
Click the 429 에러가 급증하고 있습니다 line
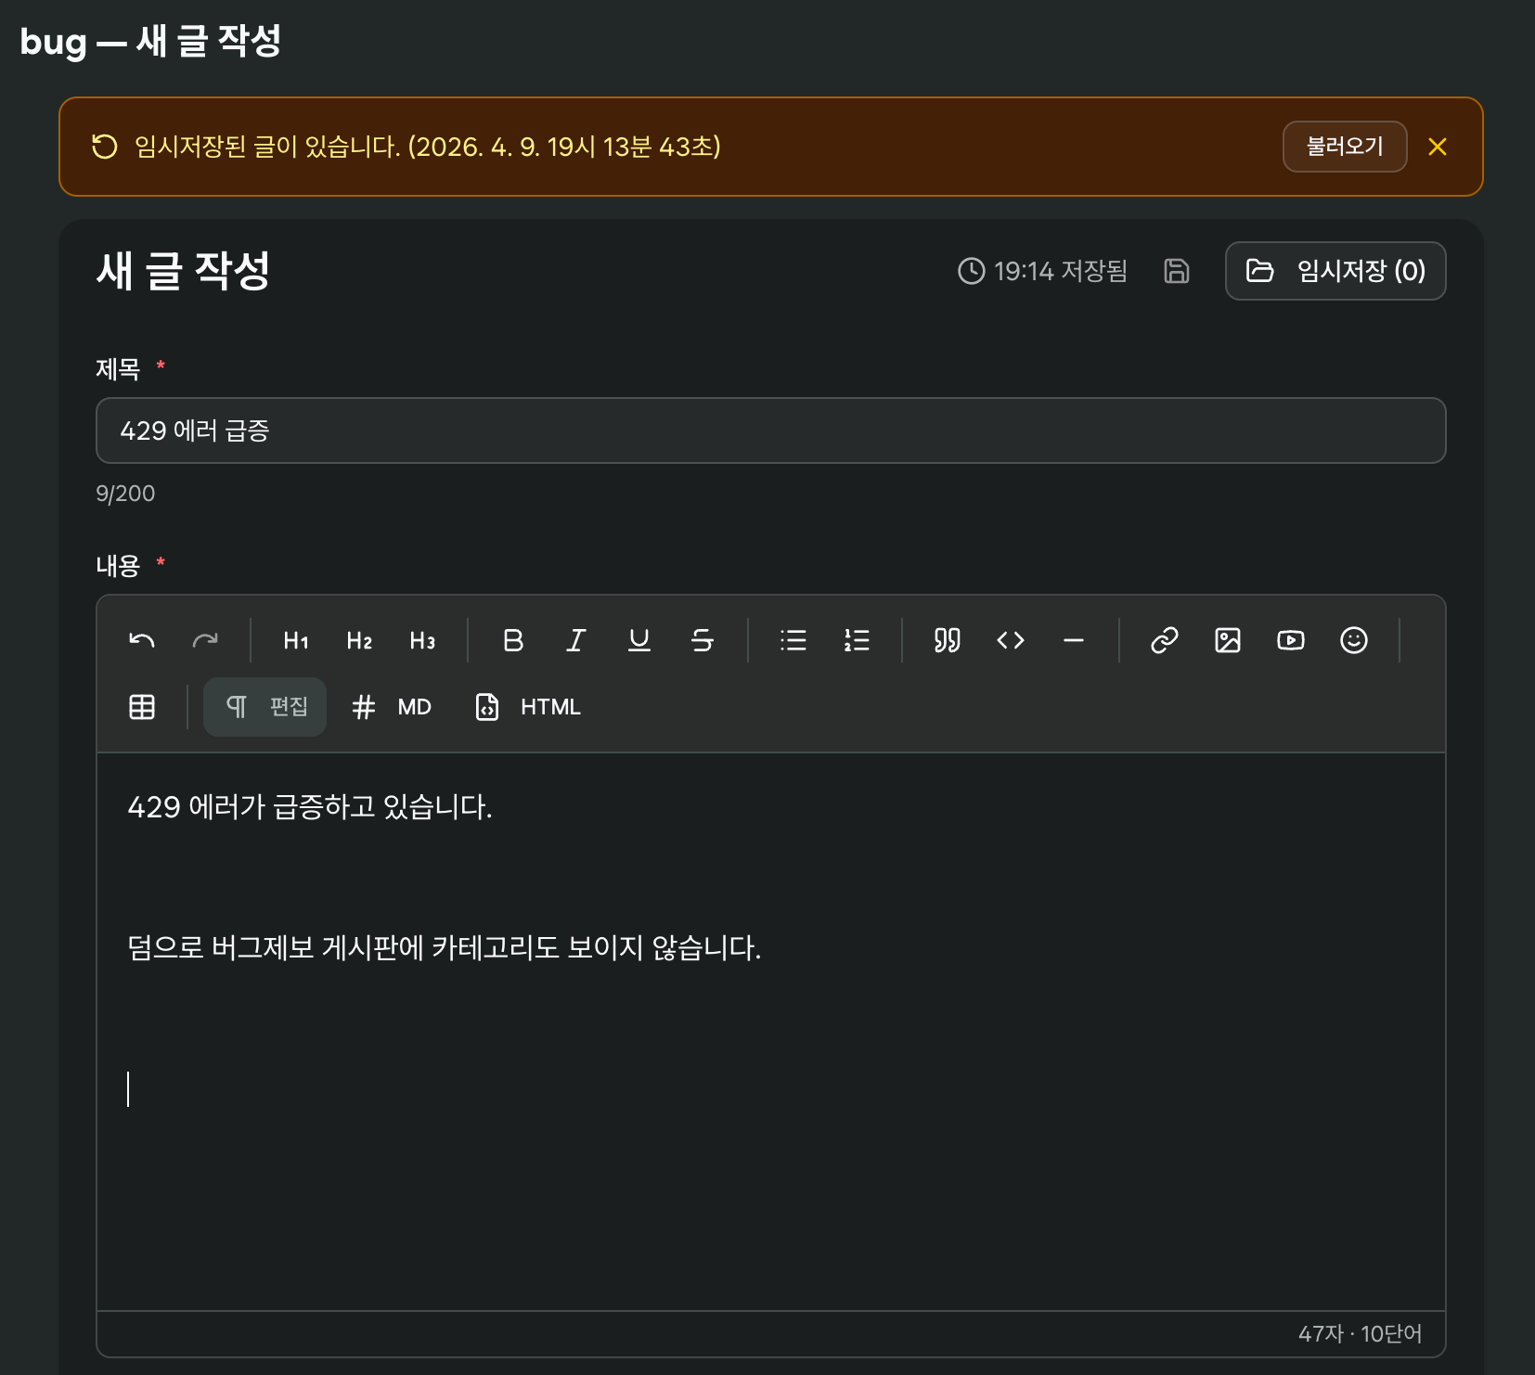pos(310,807)
